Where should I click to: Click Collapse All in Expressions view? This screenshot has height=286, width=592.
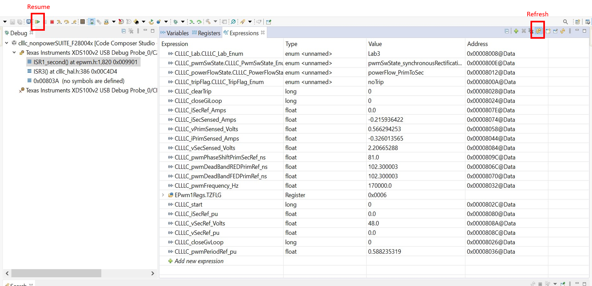point(507,31)
